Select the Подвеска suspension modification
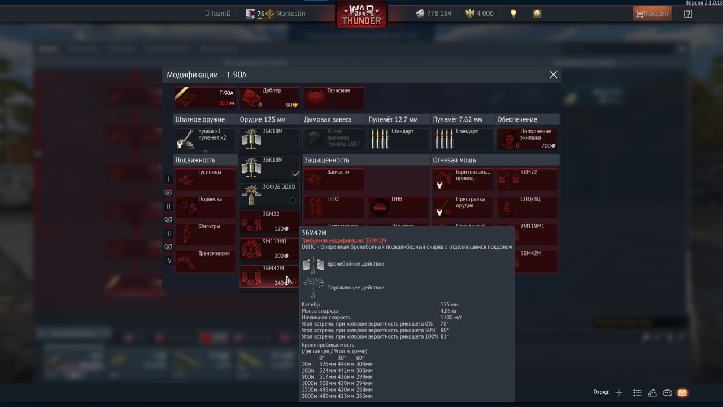Screen dimensions: 723x407 click(x=205, y=207)
